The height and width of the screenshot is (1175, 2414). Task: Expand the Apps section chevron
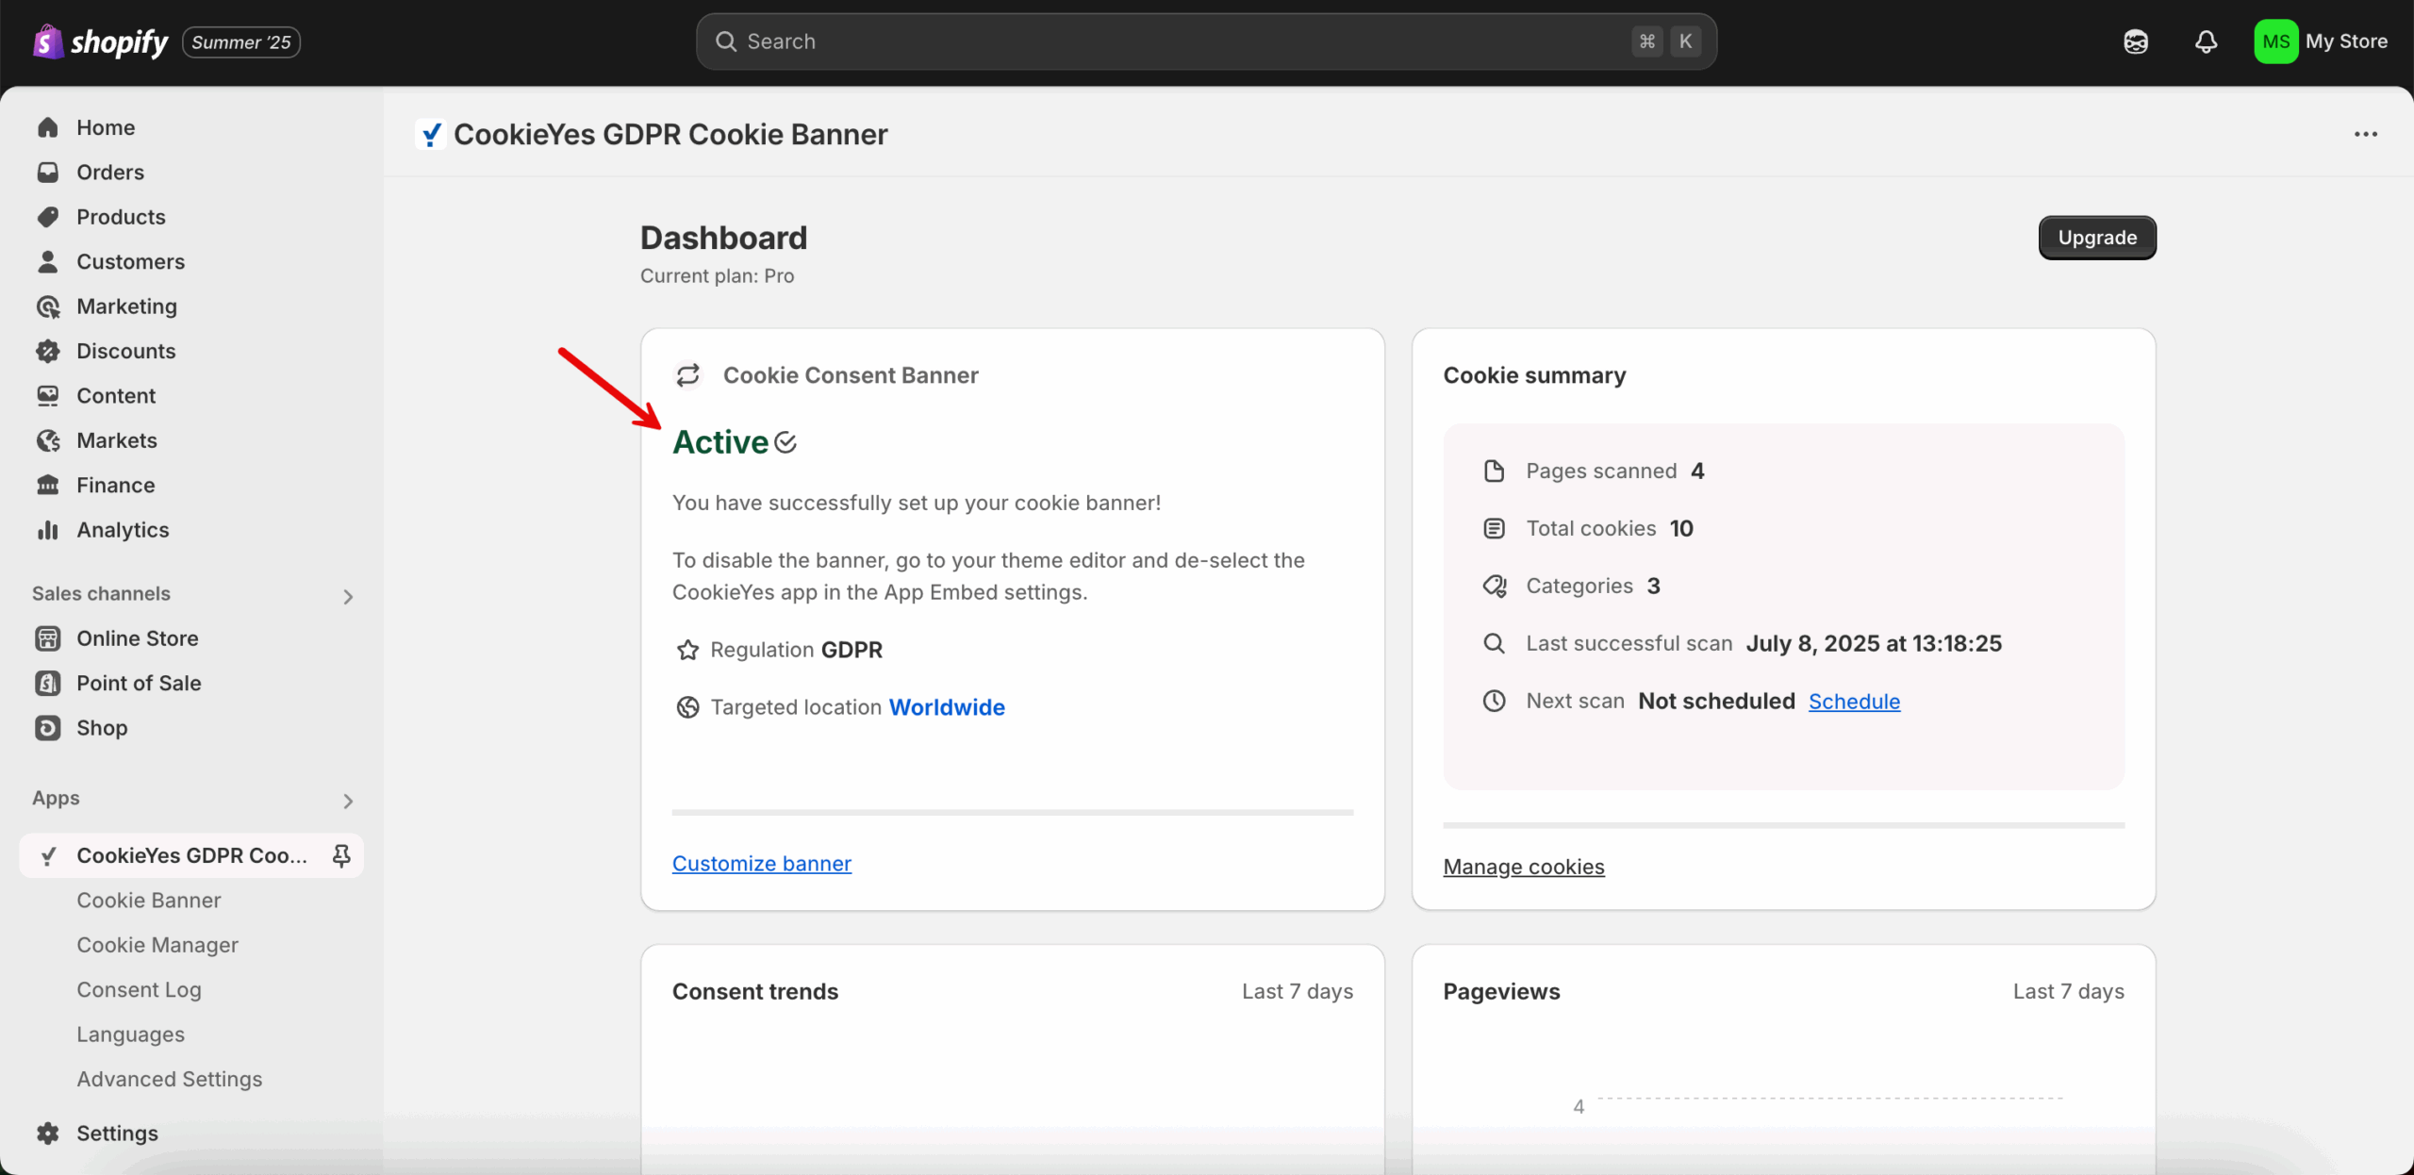[348, 802]
